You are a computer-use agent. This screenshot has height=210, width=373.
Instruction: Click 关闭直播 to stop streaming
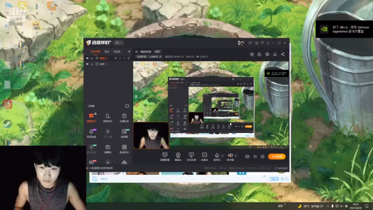(276, 156)
